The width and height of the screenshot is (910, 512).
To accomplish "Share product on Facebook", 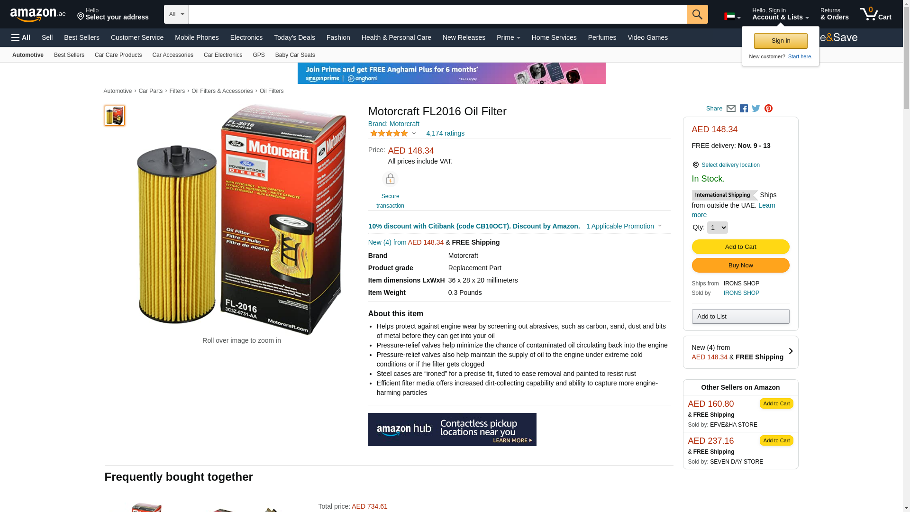I will [744, 109].
